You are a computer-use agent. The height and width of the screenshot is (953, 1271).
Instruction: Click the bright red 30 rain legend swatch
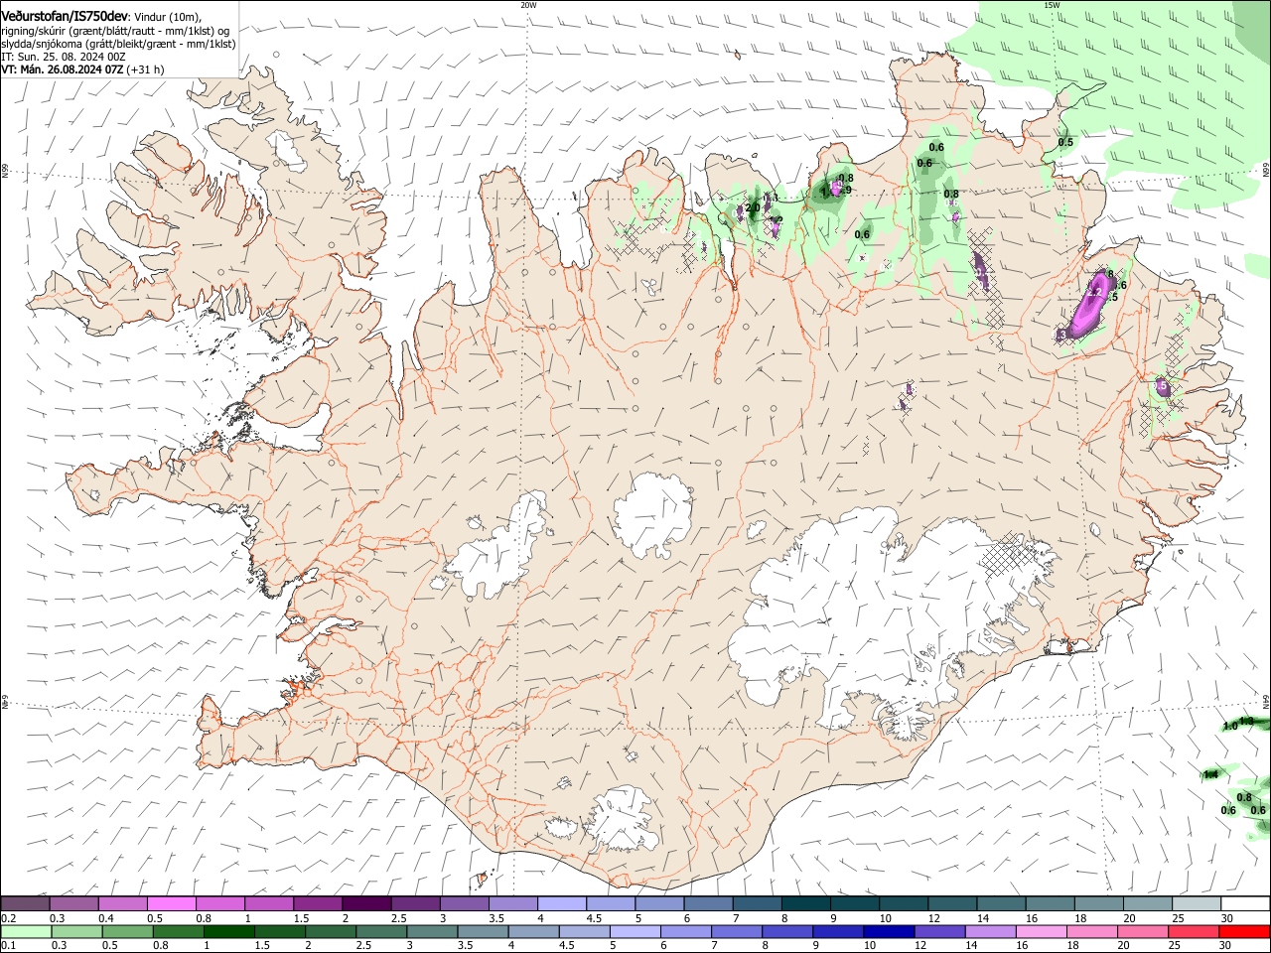[x=1245, y=932]
